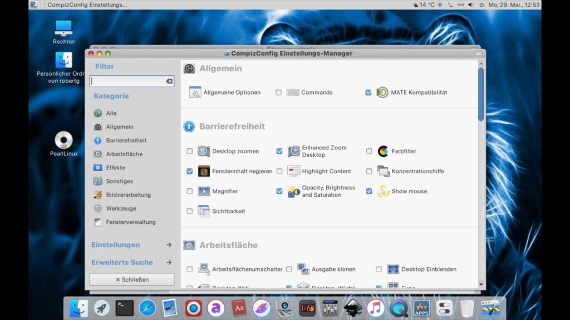Viewport: 570px width, 320px height.
Task: Enable the Sichtbarkeit checkbox
Action: tap(189, 211)
